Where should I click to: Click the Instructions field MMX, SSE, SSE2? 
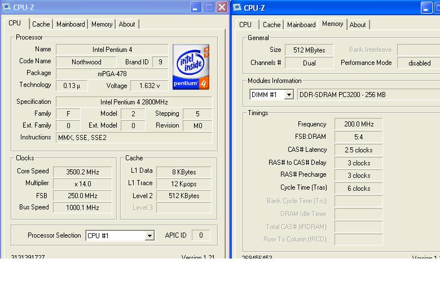[x=134, y=138]
